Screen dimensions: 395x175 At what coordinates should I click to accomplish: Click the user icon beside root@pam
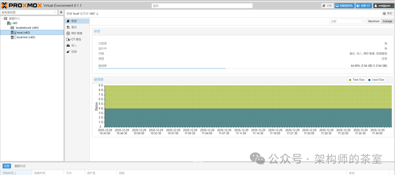376,5
